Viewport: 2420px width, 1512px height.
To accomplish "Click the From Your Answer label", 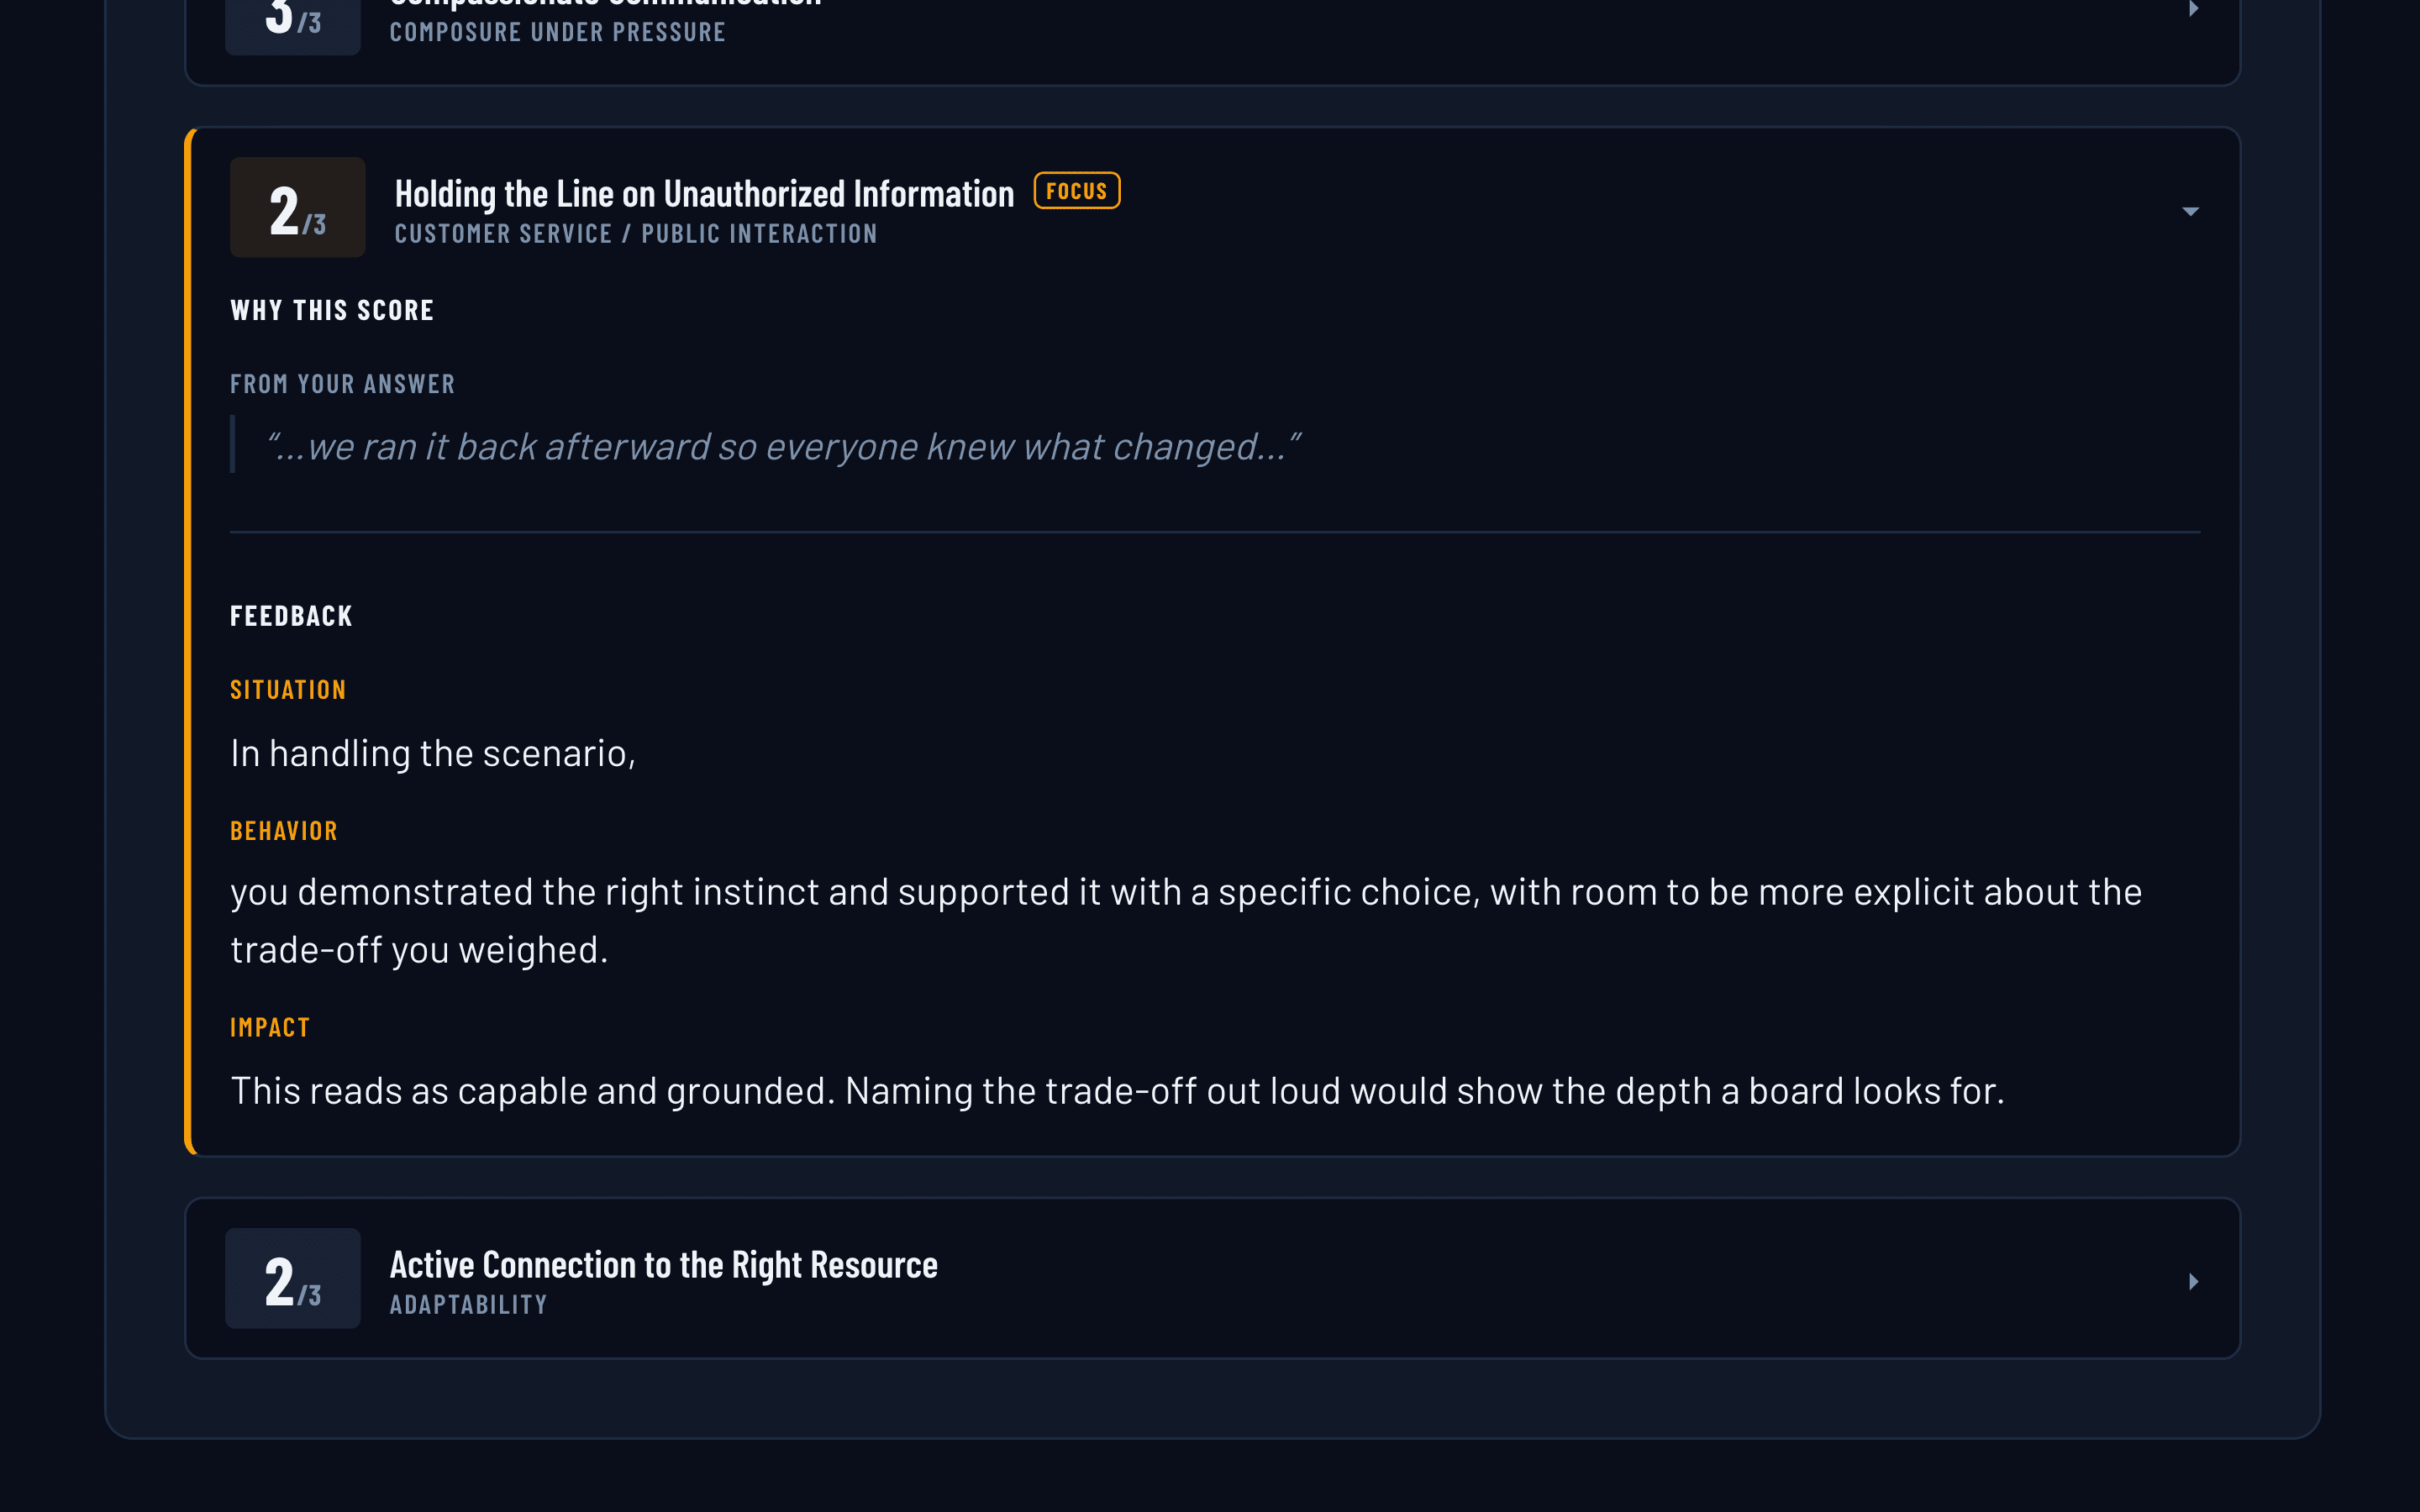I will pos(342,384).
